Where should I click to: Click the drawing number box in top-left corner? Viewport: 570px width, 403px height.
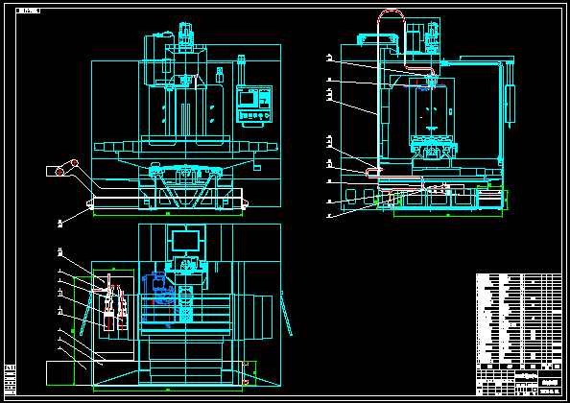click(28, 11)
